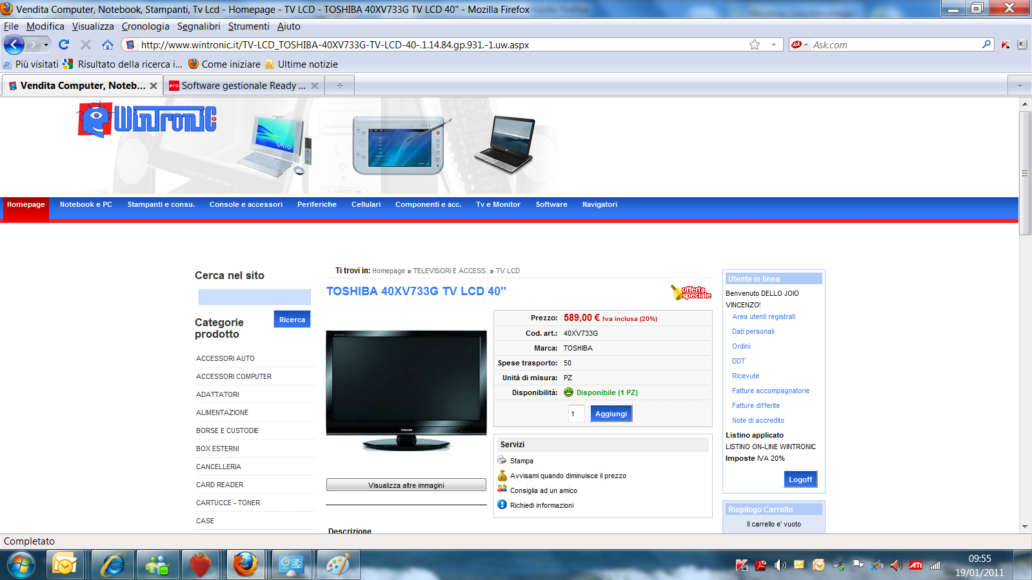Image resolution: width=1032 pixels, height=580 pixels.
Task: Click the network signal tray icon
Action: click(935, 565)
